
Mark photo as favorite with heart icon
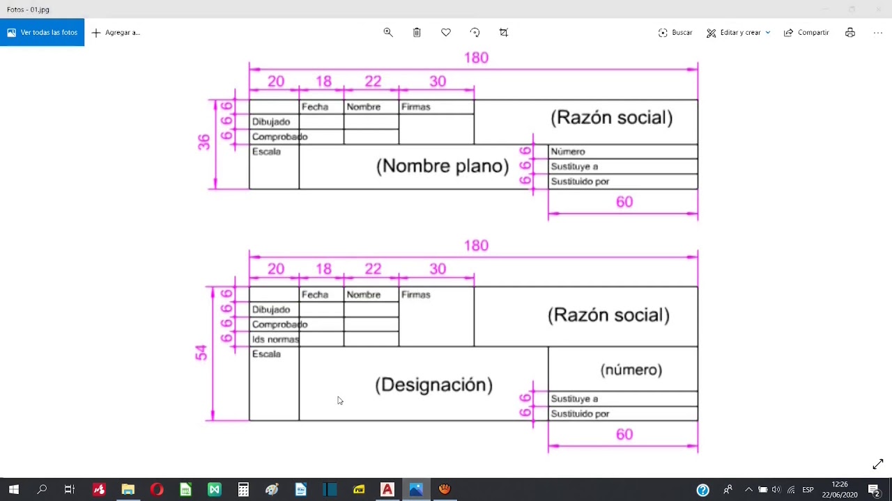click(446, 33)
